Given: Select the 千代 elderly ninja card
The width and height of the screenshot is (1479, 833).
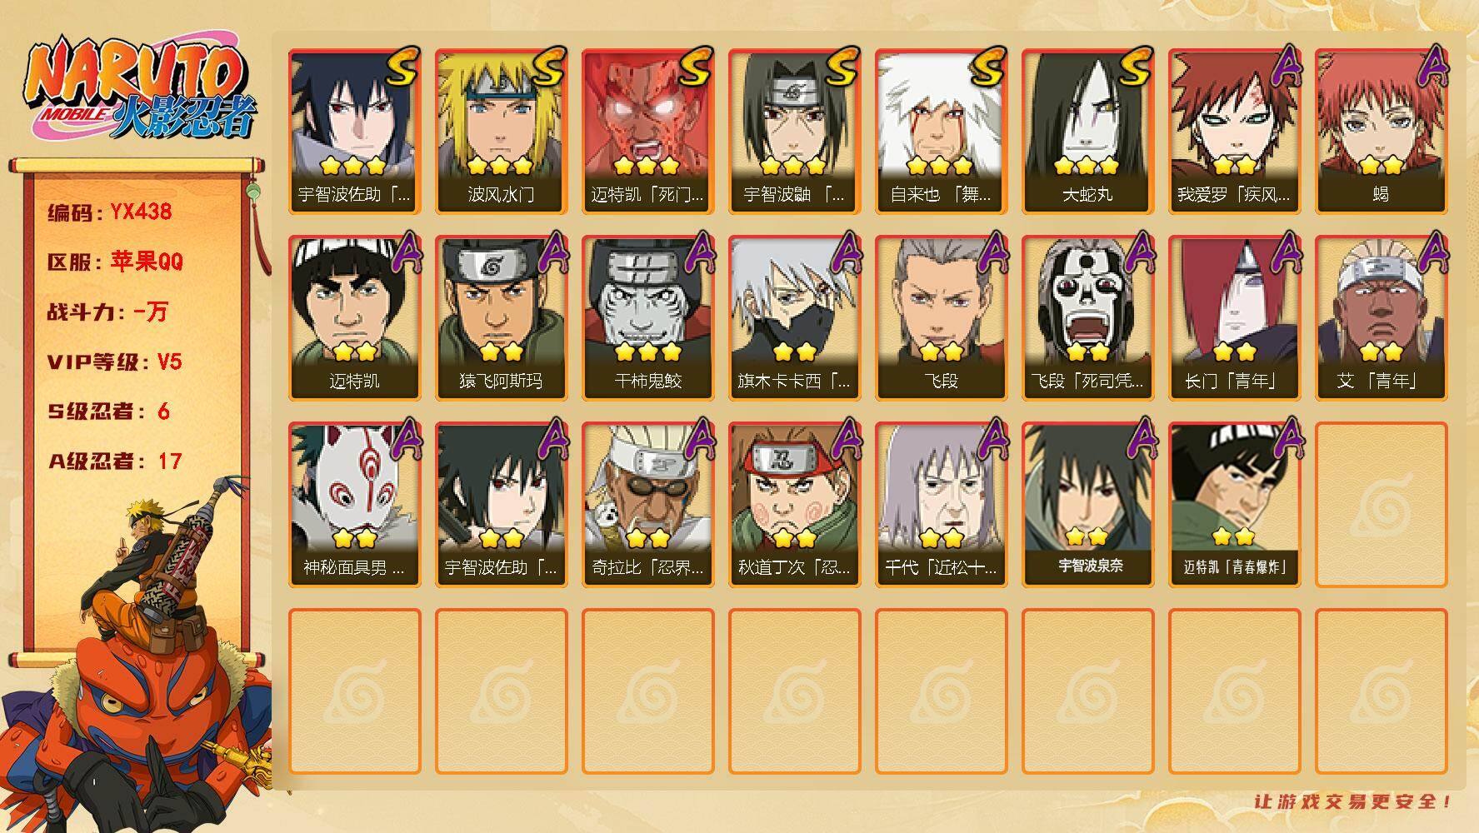Looking at the screenshot, I should 941,504.
